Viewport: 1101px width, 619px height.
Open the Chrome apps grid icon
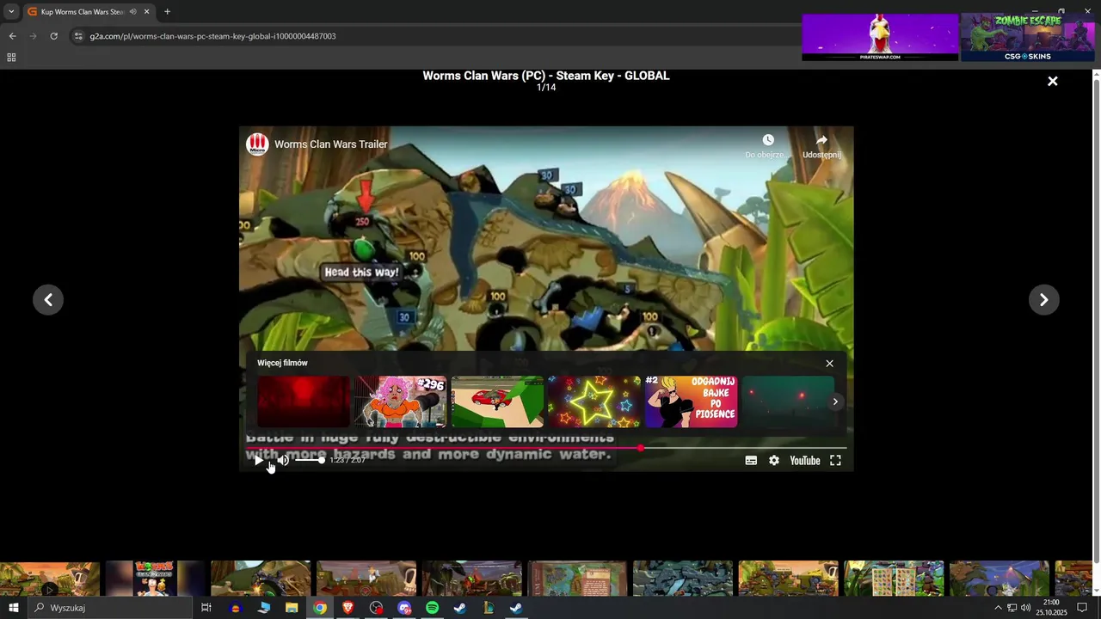(11, 58)
